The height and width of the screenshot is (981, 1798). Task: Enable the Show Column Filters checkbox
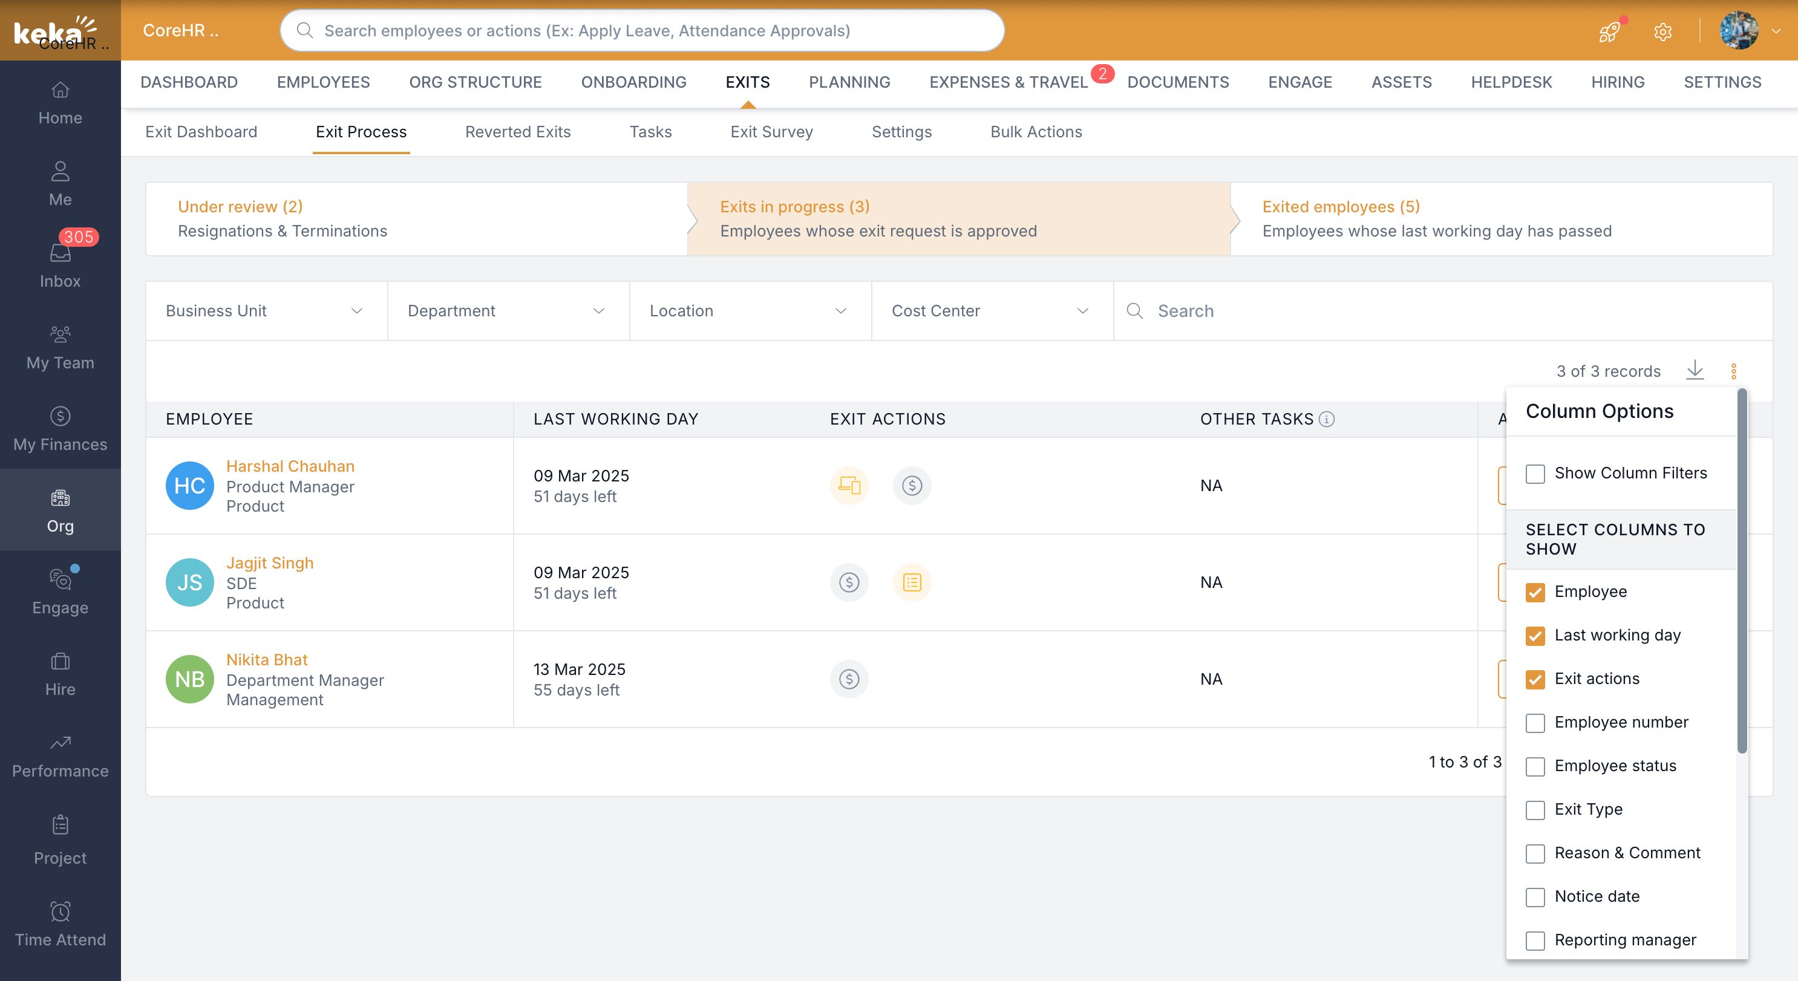tap(1535, 474)
